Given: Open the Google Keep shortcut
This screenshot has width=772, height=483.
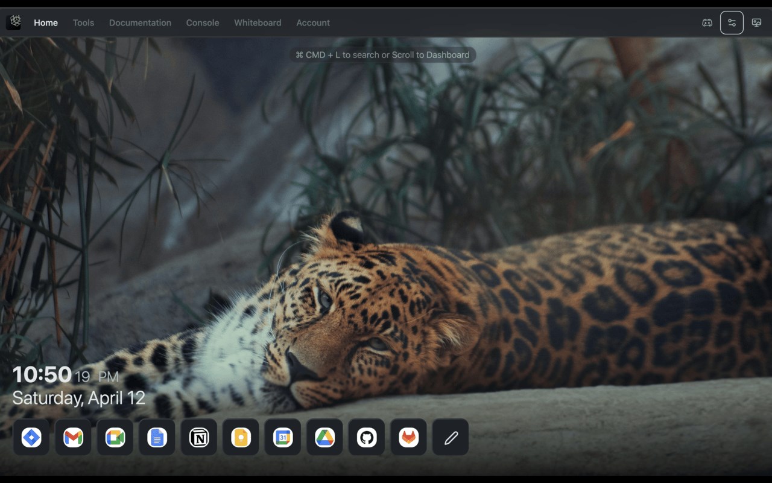Looking at the screenshot, I should point(241,437).
